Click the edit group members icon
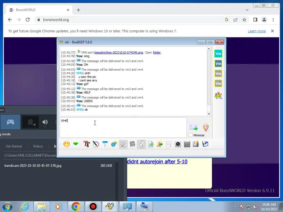The image size is (283, 212). pyautogui.click(x=218, y=95)
